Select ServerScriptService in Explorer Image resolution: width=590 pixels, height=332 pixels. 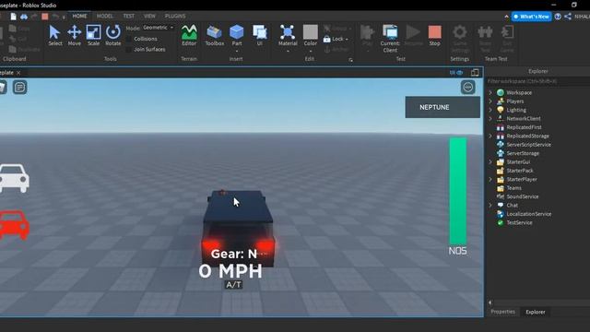point(528,145)
